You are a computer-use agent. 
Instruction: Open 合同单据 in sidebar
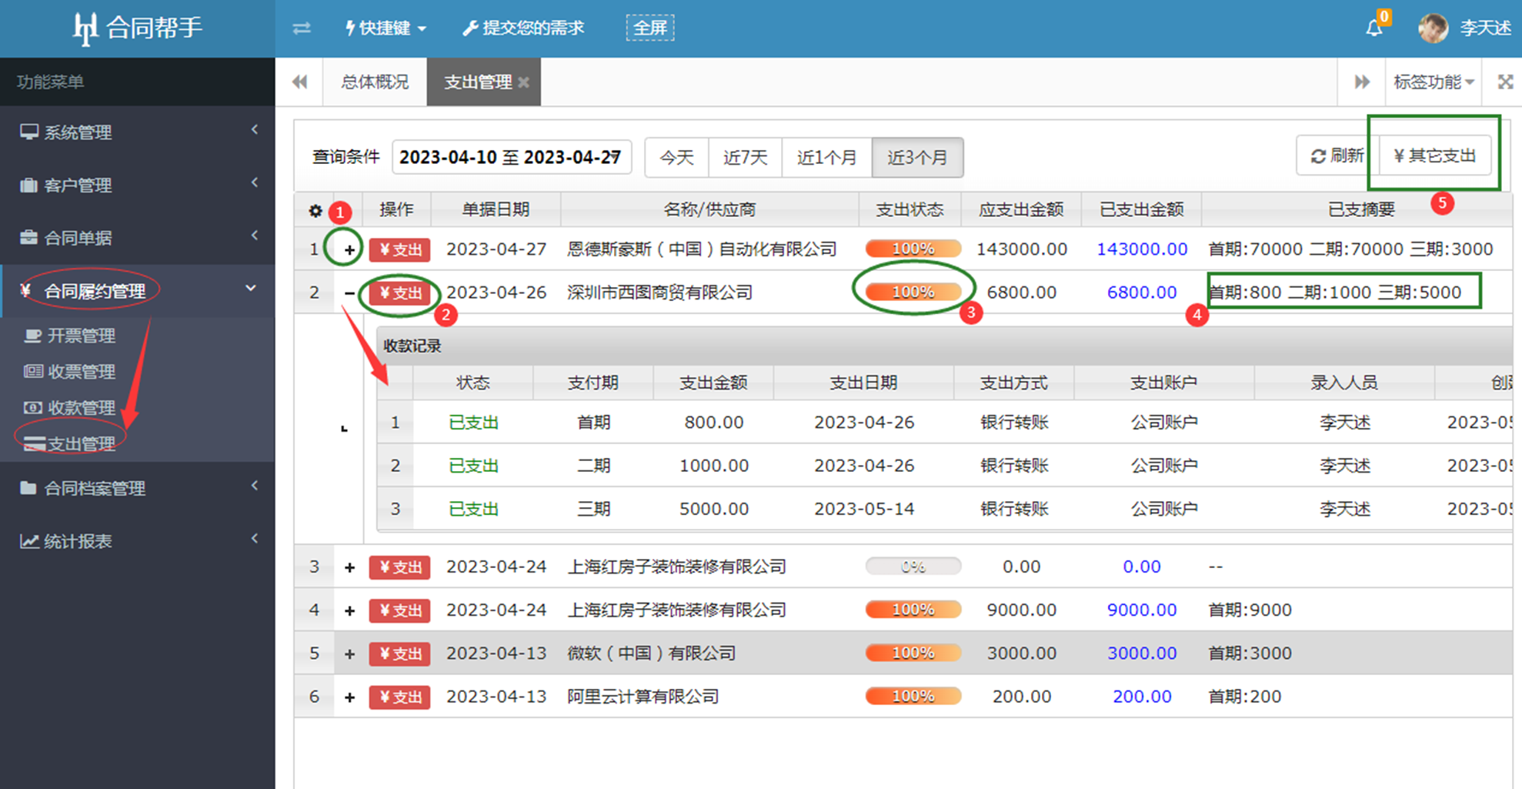pyautogui.click(x=137, y=238)
